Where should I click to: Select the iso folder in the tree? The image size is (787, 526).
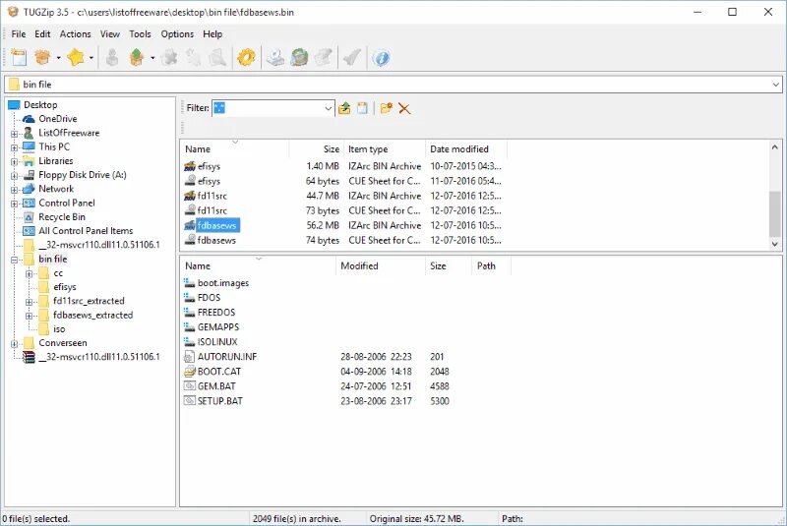click(x=59, y=329)
